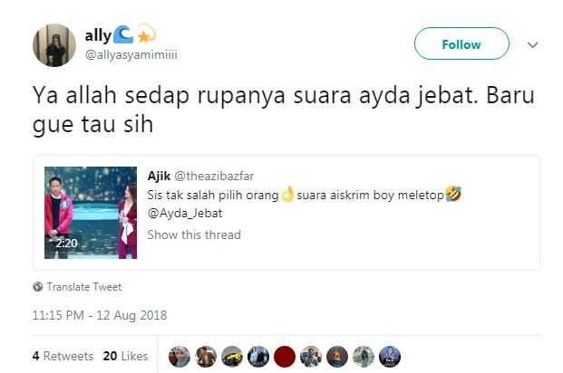Screen dimensions: 563x373
Task: Open the seventh liker avatar
Action: coord(337,357)
